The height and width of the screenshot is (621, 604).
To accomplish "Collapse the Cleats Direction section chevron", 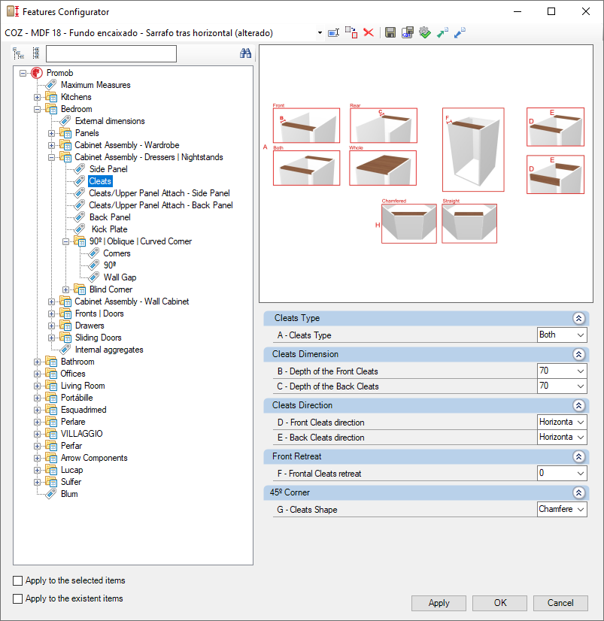I will [578, 405].
